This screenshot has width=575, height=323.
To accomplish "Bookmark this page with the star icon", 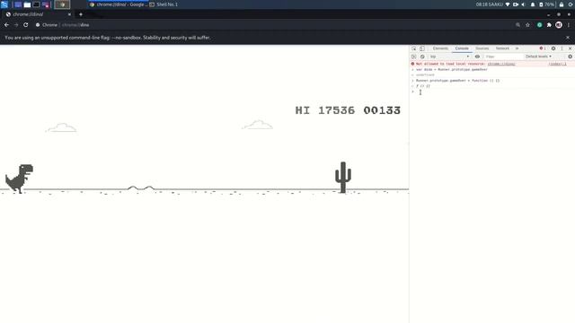I will [527, 25].
